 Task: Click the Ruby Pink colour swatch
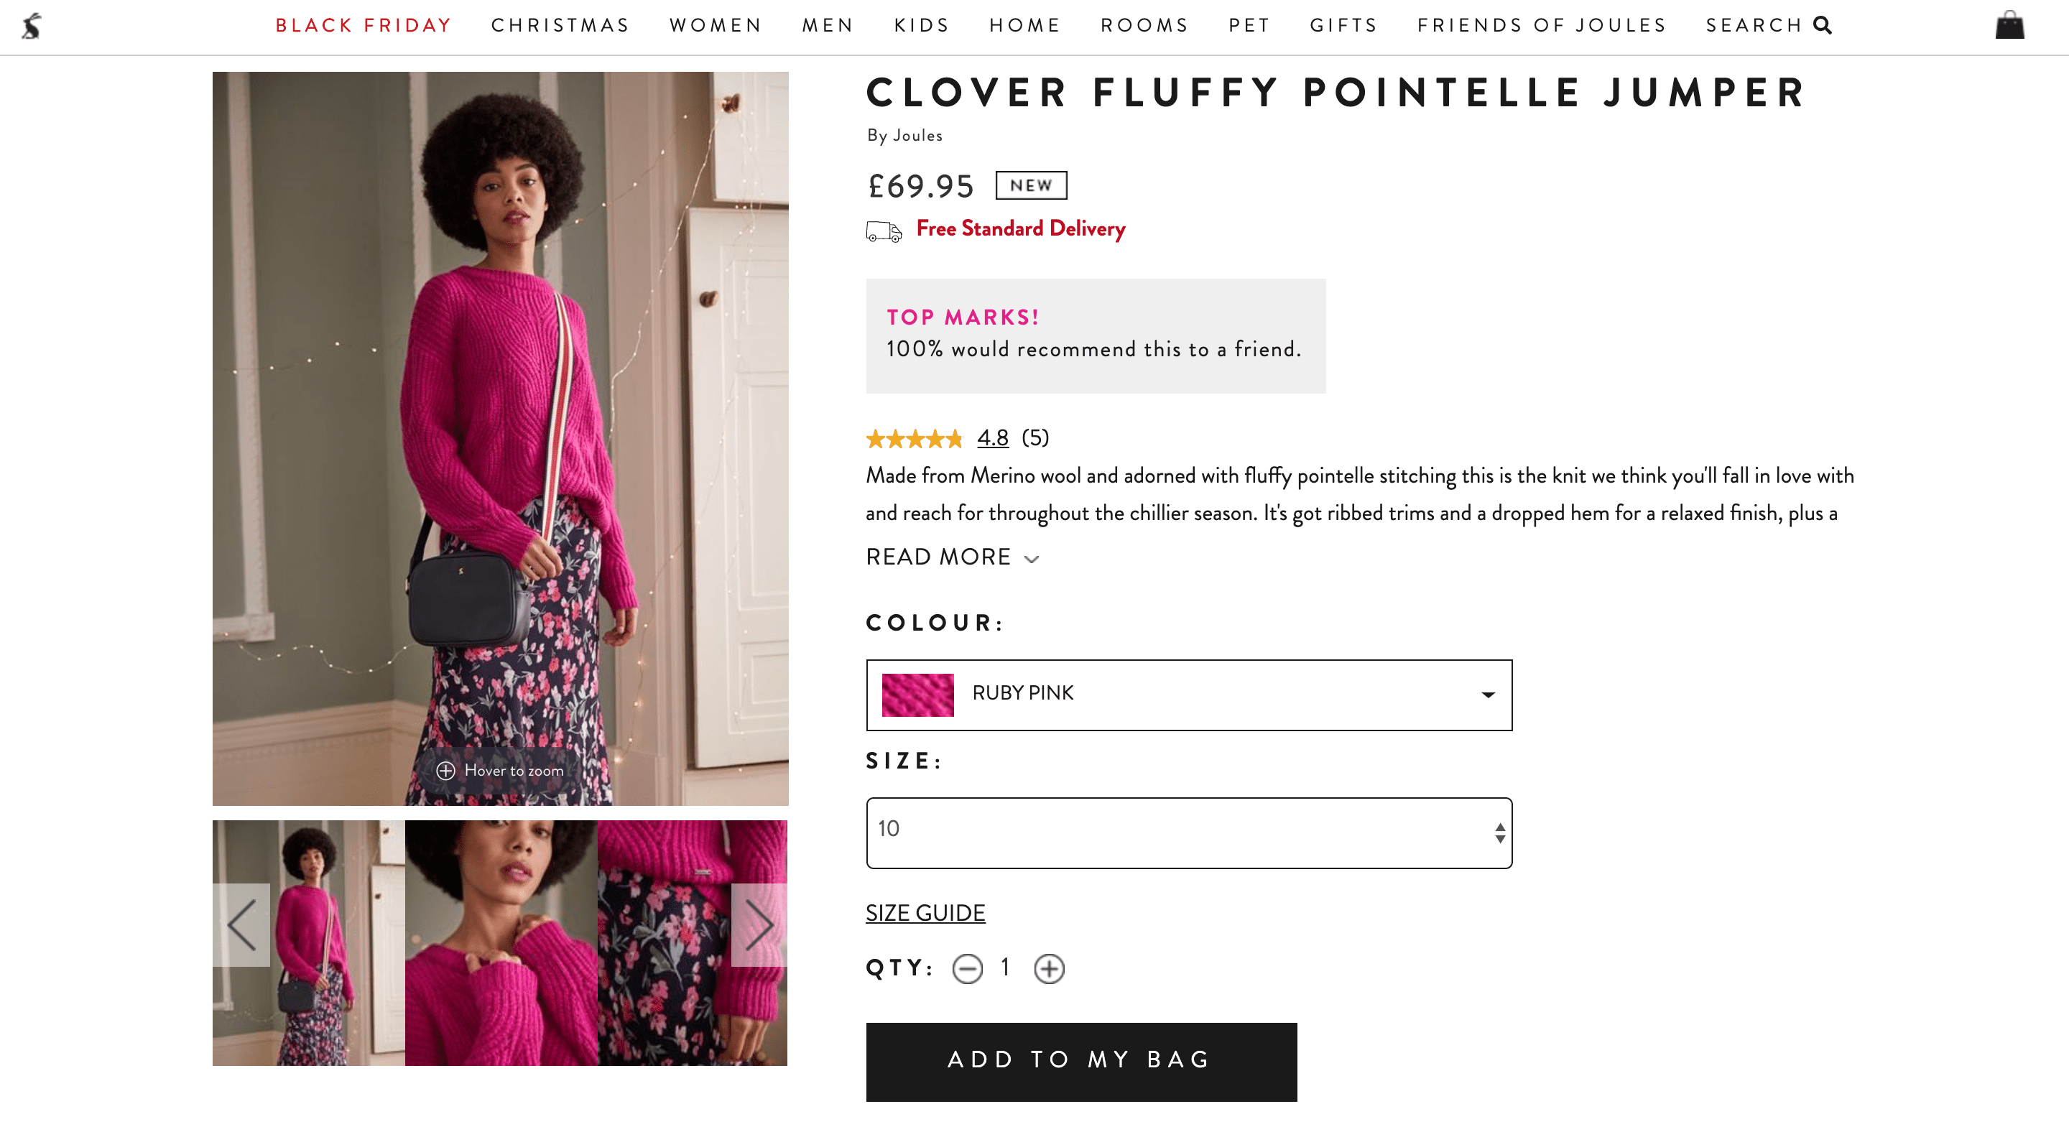click(x=917, y=695)
